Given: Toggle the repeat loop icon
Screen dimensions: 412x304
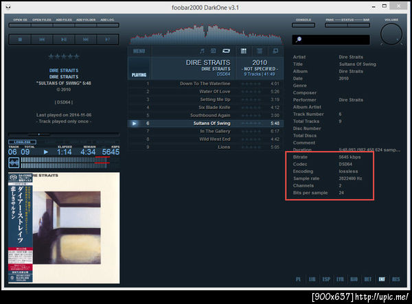Looking at the screenshot, I should pyautogui.click(x=226, y=51).
